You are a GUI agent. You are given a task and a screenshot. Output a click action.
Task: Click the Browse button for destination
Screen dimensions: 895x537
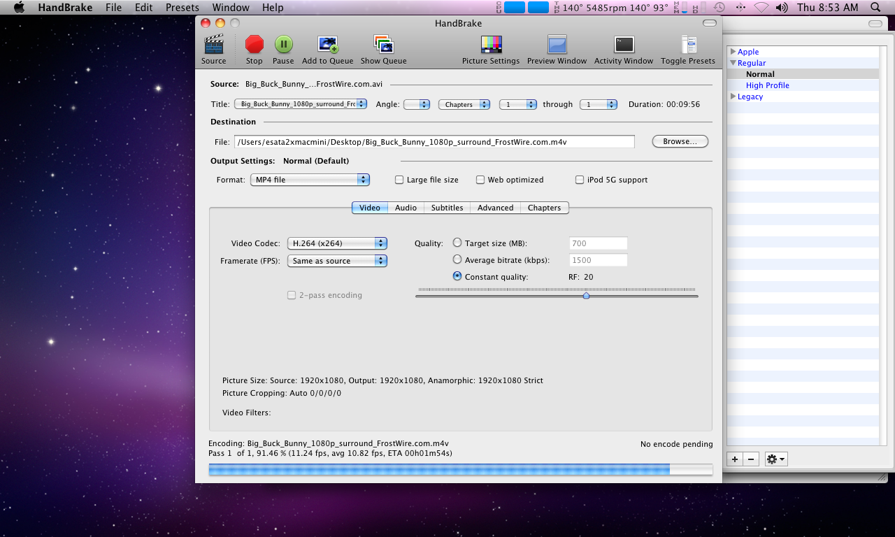680,141
